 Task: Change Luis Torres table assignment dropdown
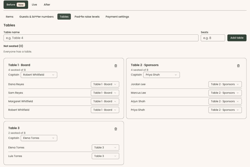point(105,156)
